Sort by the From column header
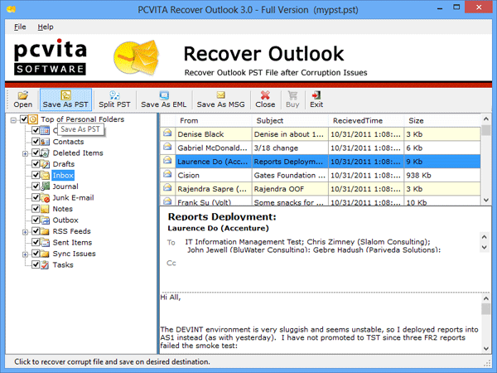 pyautogui.click(x=214, y=120)
